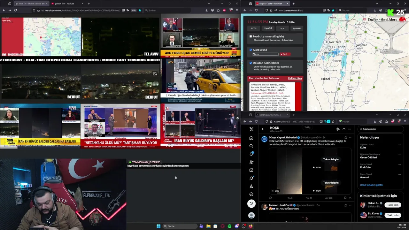The image size is (409, 230).
Task: Bookmark star in Multi TV browser
Action: [x=140, y=10]
